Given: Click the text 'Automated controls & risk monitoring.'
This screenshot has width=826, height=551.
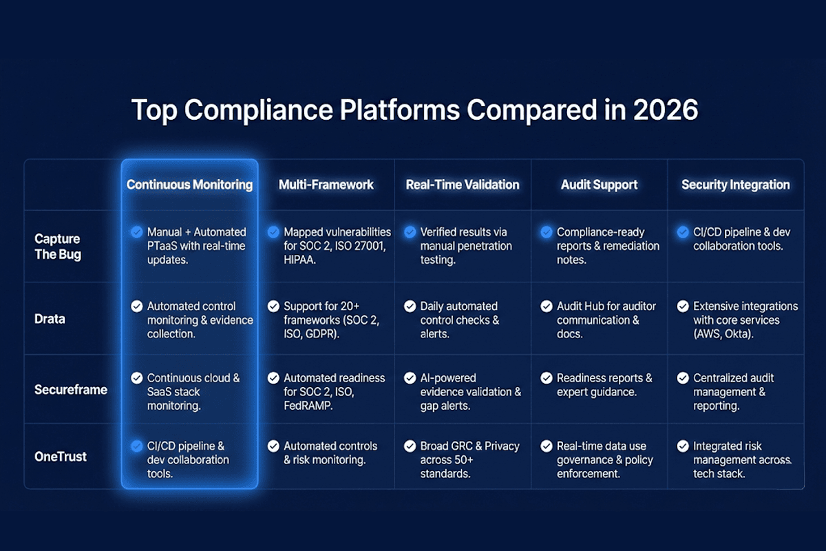Looking at the screenshot, I should [331, 453].
